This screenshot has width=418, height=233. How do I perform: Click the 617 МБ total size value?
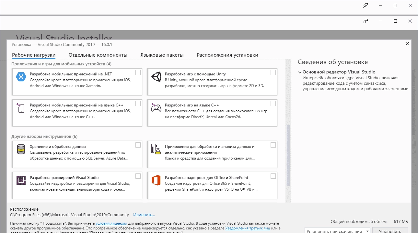(401, 222)
